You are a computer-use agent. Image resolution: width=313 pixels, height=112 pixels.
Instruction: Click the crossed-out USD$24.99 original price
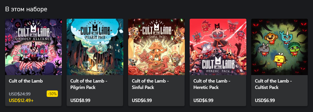(x=19, y=94)
